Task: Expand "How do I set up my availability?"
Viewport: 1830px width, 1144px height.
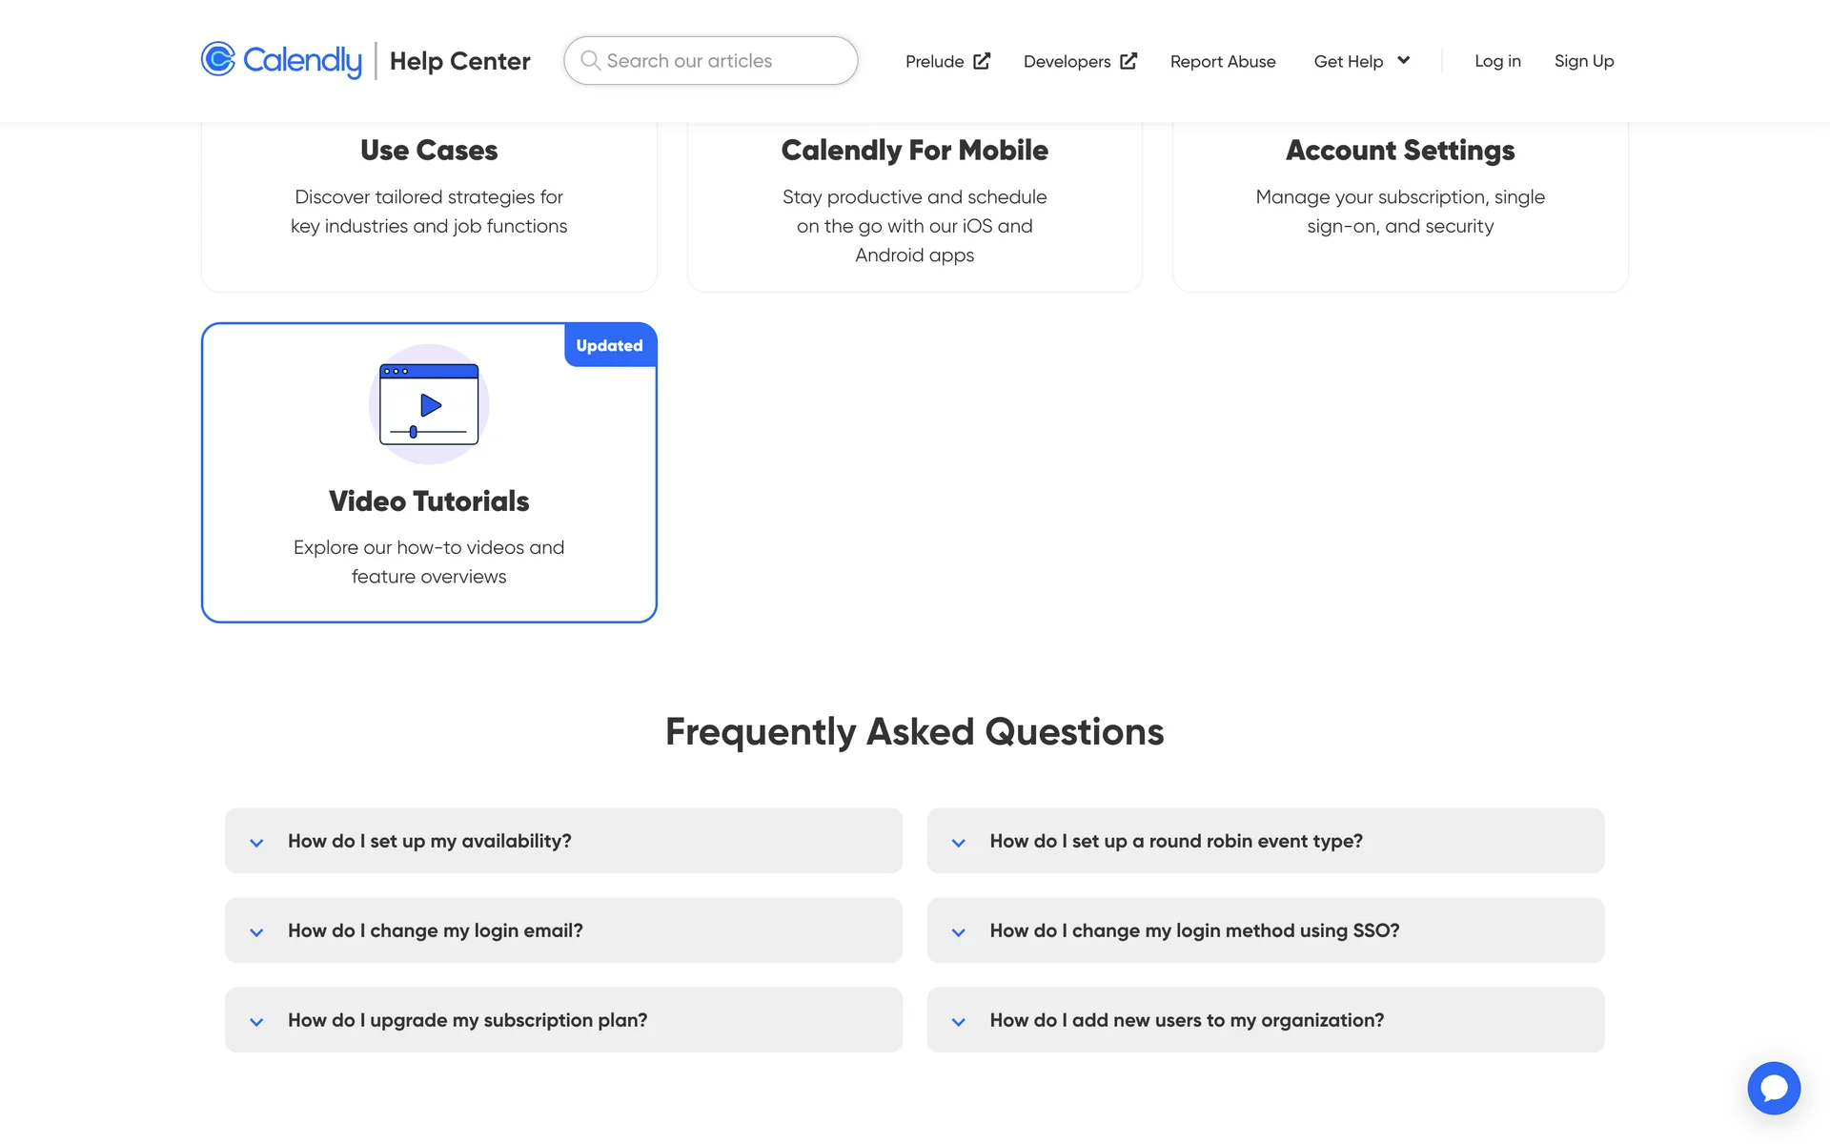Action: pos(562,841)
